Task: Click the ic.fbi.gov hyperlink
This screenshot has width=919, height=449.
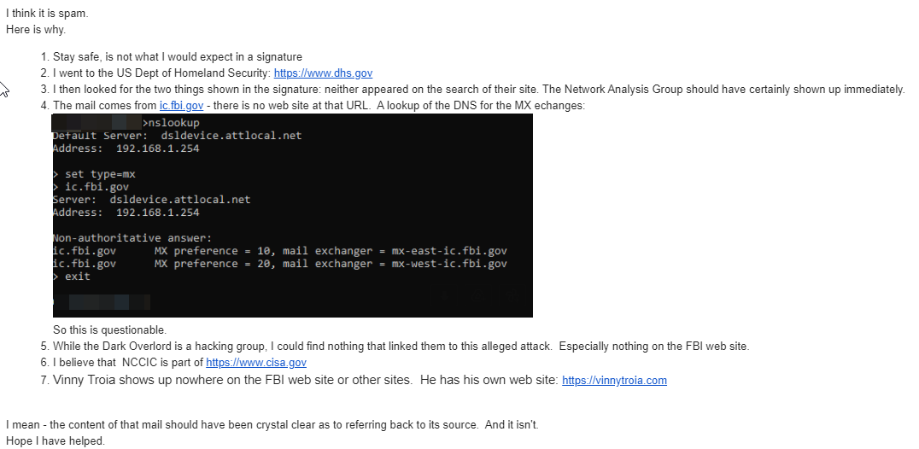Action: [x=181, y=105]
